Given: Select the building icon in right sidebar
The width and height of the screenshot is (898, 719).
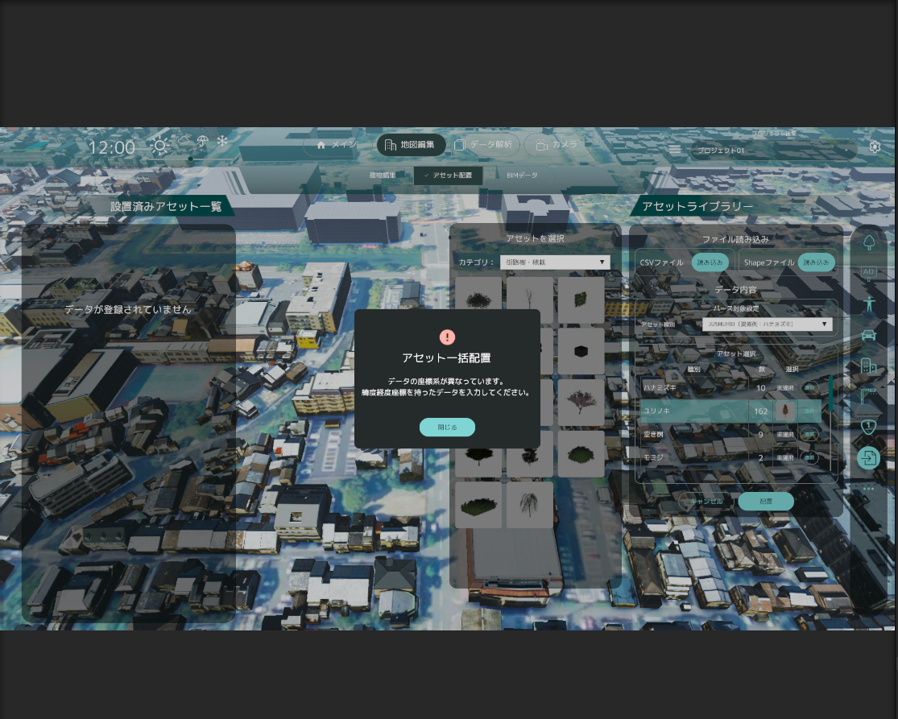Looking at the screenshot, I should coord(868,366).
